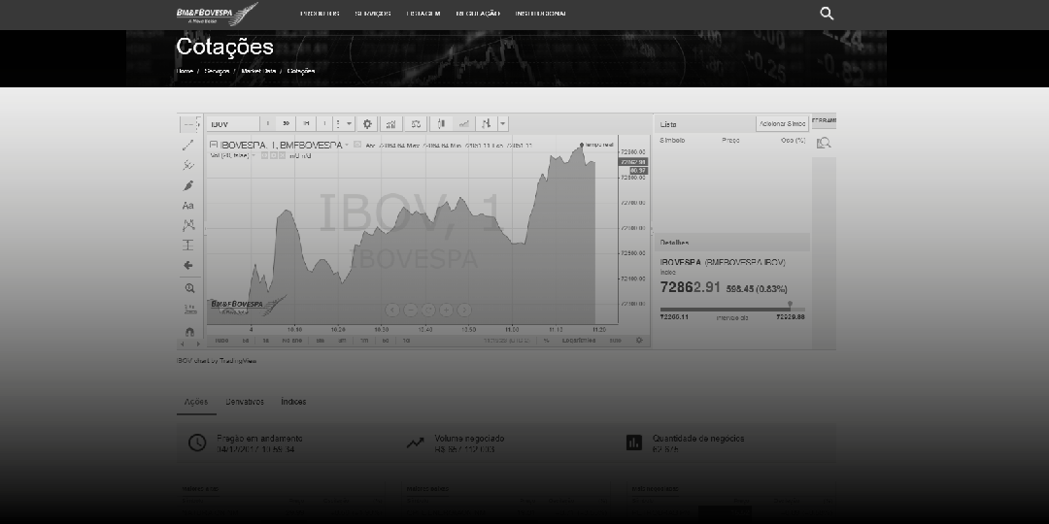Expand the chart style dropdown arrow
The width and height of the screenshot is (1049, 524).
502,123
